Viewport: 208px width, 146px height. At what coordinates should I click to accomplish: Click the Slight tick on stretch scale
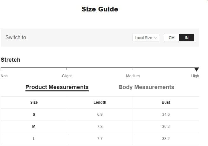(x=67, y=68)
